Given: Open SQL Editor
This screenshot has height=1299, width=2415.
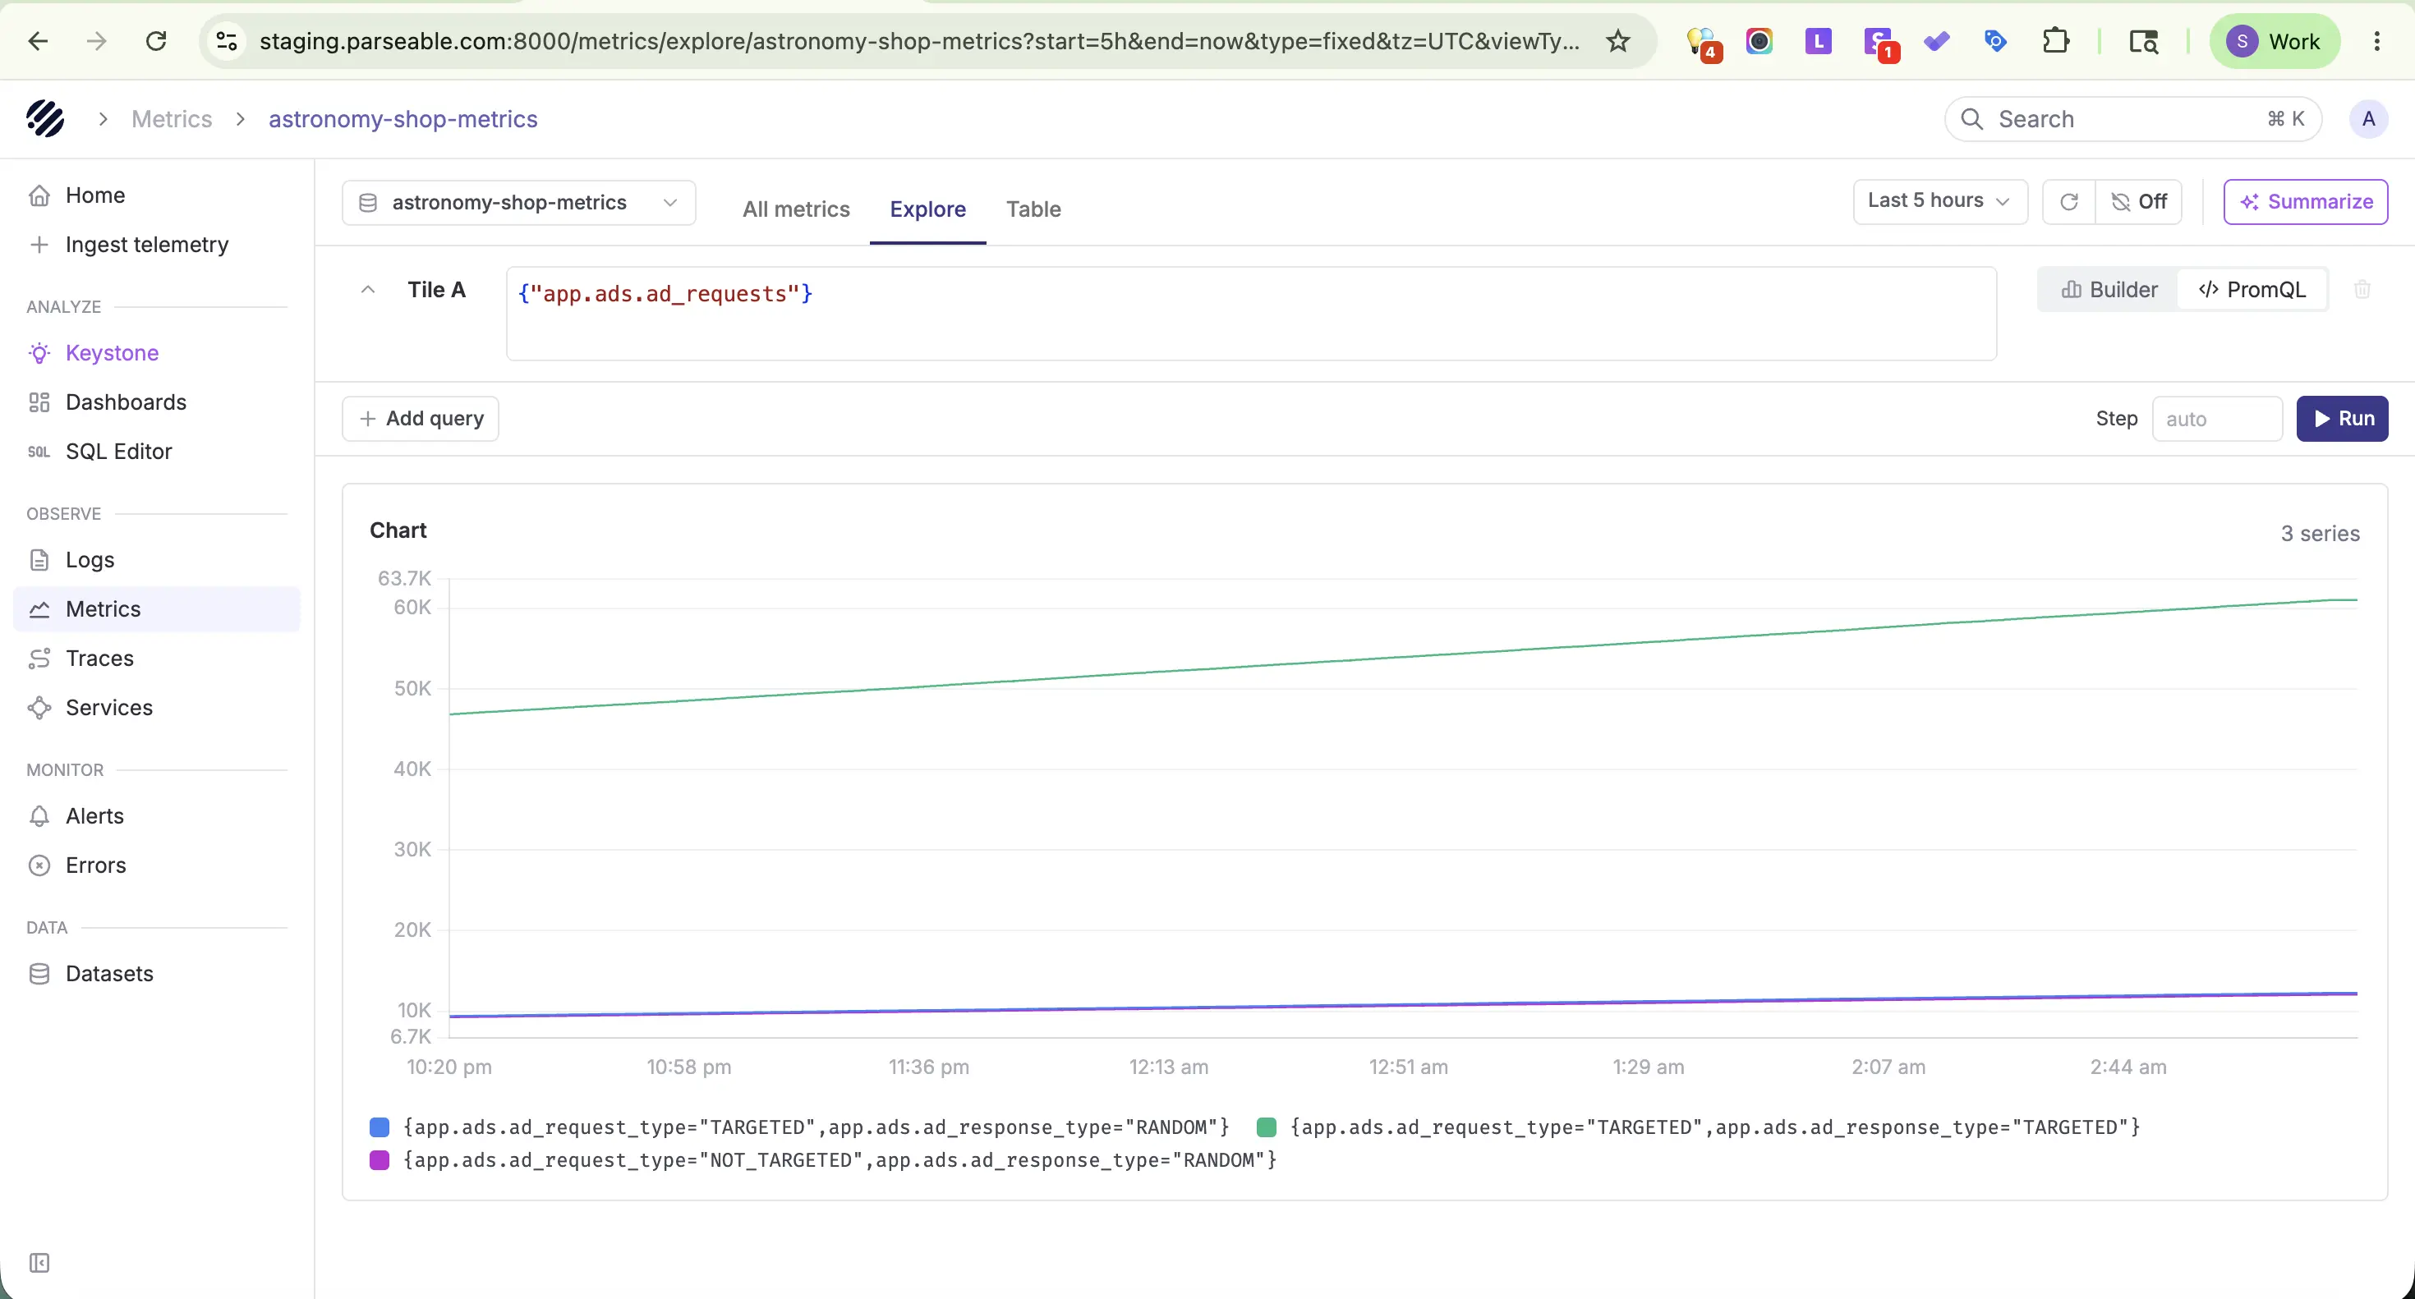Looking at the screenshot, I should 157,452.
